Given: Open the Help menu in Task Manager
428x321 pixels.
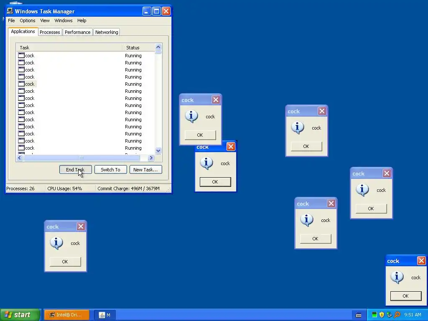Looking at the screenshot, I should 82,20.
